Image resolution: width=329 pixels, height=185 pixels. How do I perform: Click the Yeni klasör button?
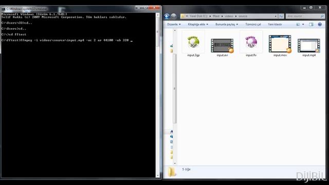tap(275, 24)
